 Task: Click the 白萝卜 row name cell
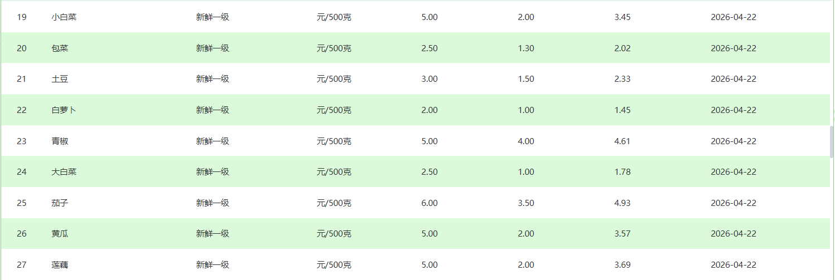64,110
